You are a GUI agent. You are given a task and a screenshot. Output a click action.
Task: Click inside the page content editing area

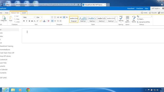[93, 36]
